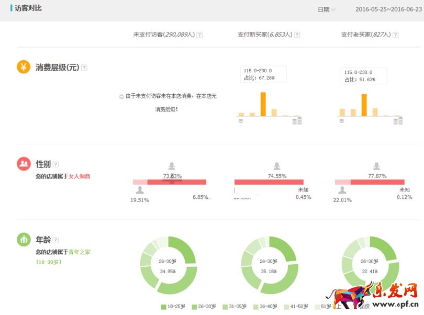This screenshot has width=424, height=315.
Task: Toggle the 41-50岁 legend entry
Action: click(296, 307)
